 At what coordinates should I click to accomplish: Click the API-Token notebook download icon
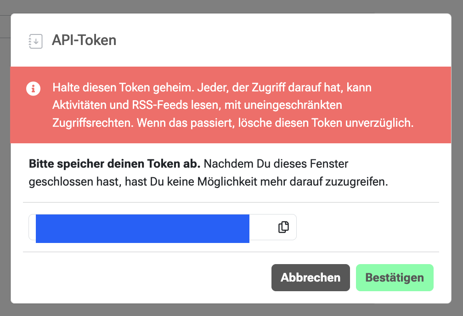click(35, 41)
